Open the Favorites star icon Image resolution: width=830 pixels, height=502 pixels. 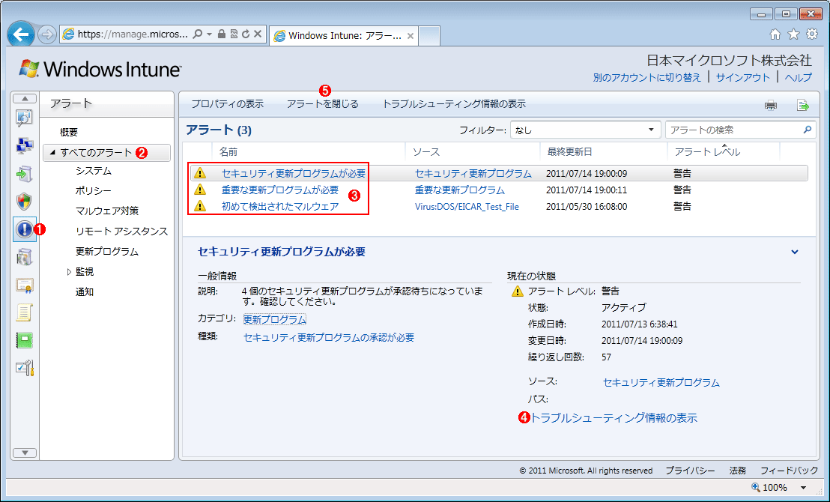click(793, 34)
